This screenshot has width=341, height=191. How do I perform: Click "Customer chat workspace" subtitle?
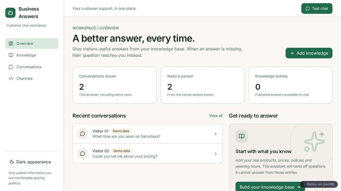pyautogui.click(x=26, y=25)
